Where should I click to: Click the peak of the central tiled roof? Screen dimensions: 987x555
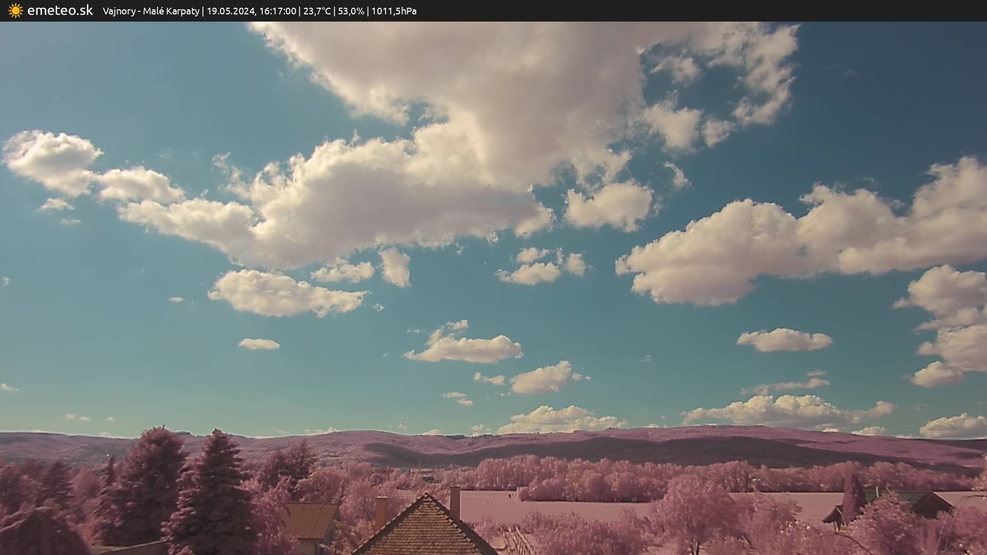pos(426,496)
